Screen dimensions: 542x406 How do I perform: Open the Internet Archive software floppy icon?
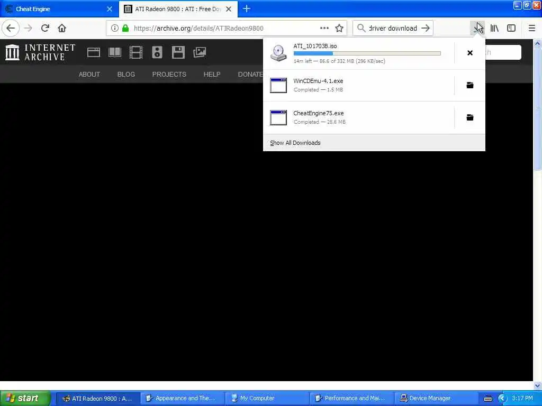(178, 52)
